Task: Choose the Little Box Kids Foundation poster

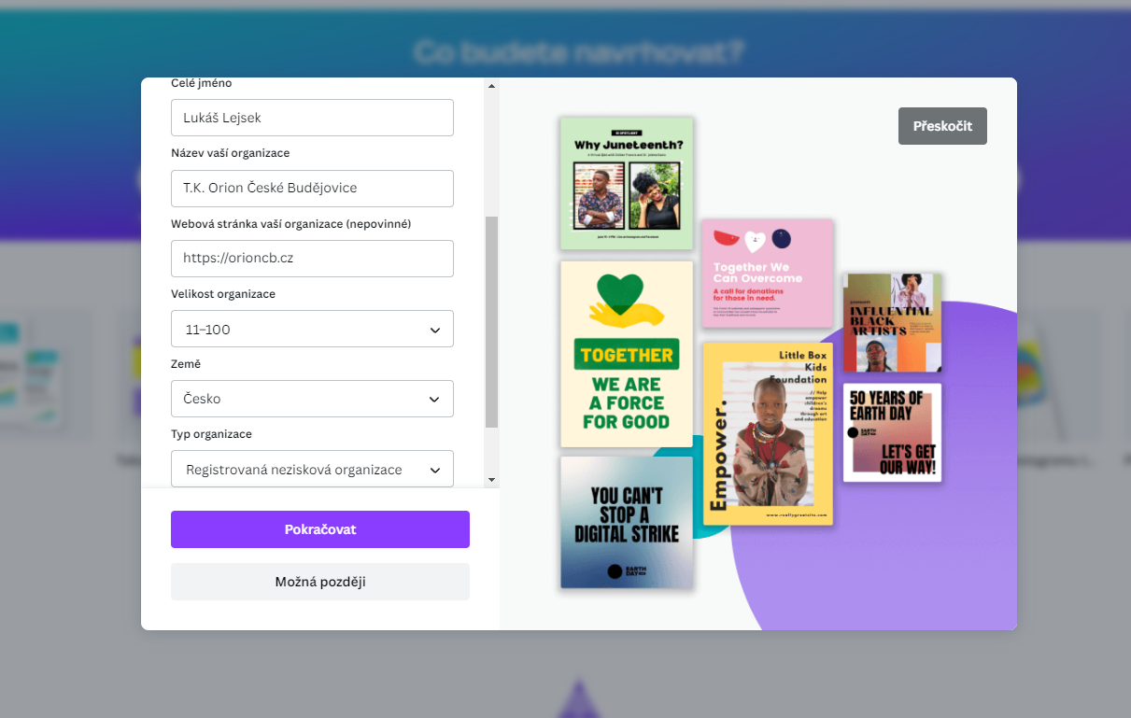Action: pyautogui.click(x=767, y=433)
